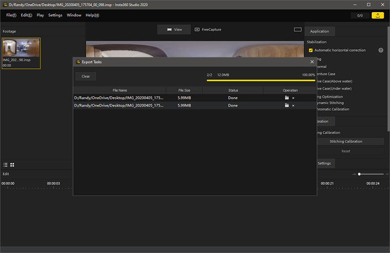Screen dimensions: 390x253
Task: Click the aspect ratio rectangle icon
Action: tap(298, 29)
